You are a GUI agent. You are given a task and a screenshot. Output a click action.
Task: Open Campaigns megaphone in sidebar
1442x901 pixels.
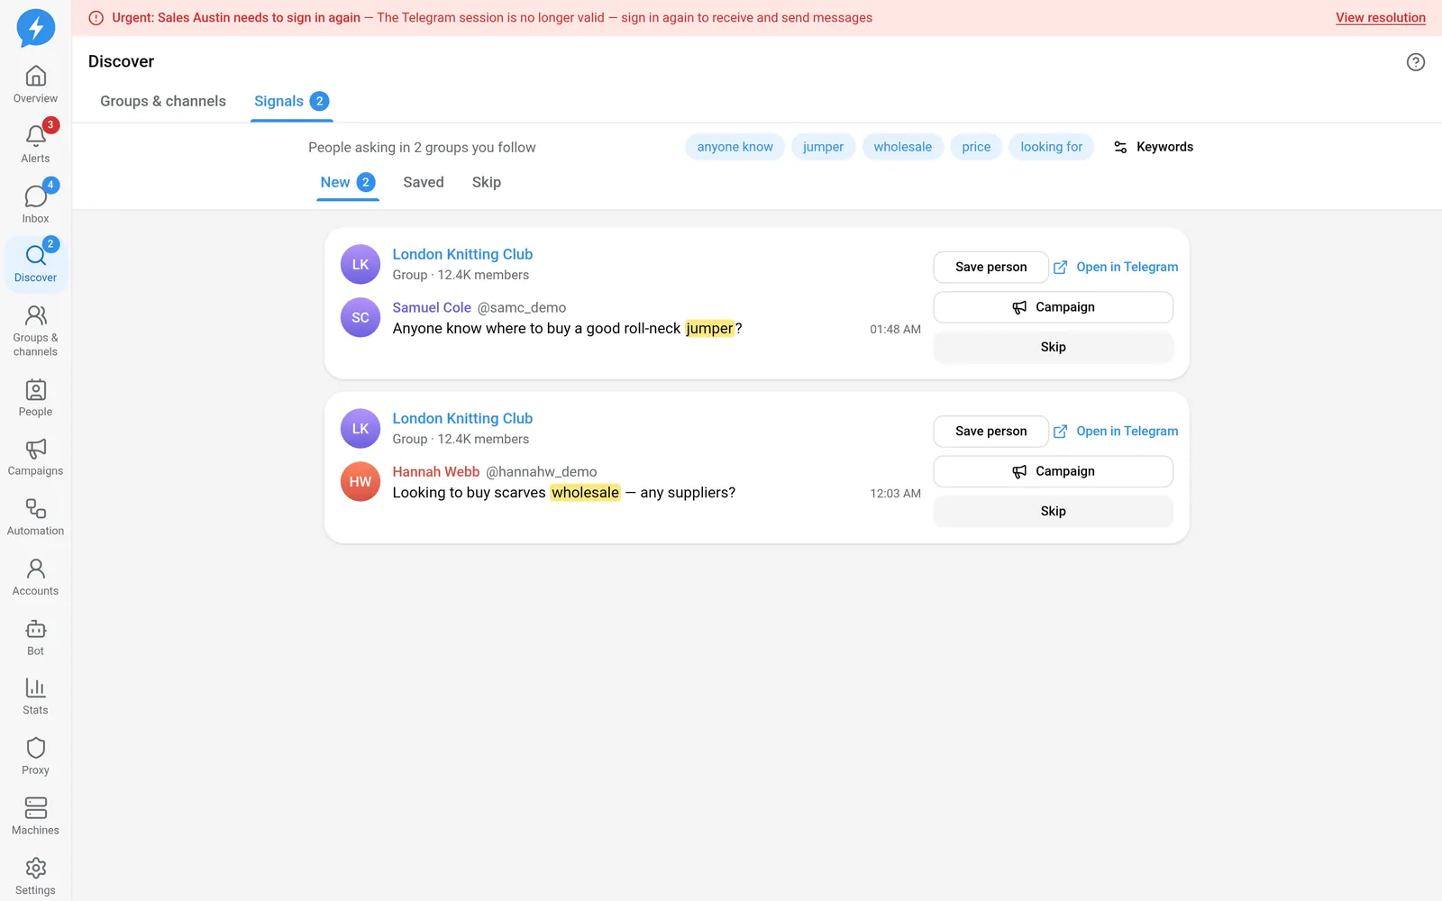tap(36, 457)
